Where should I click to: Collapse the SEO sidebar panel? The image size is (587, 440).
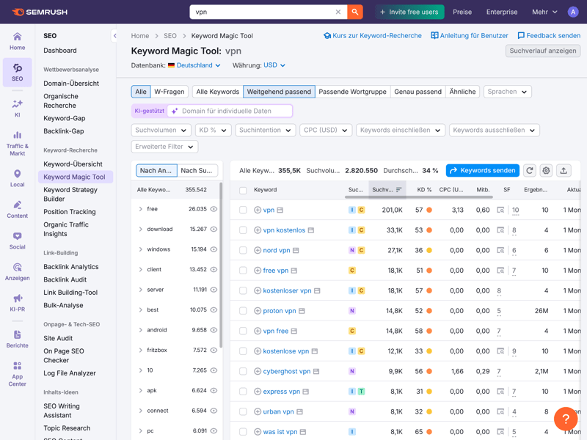(114, 35)
